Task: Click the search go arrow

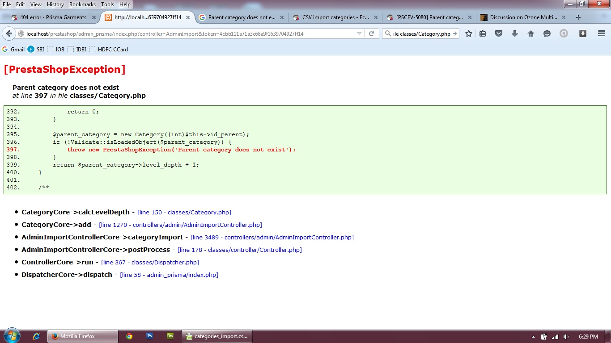Action: (455, 33)
